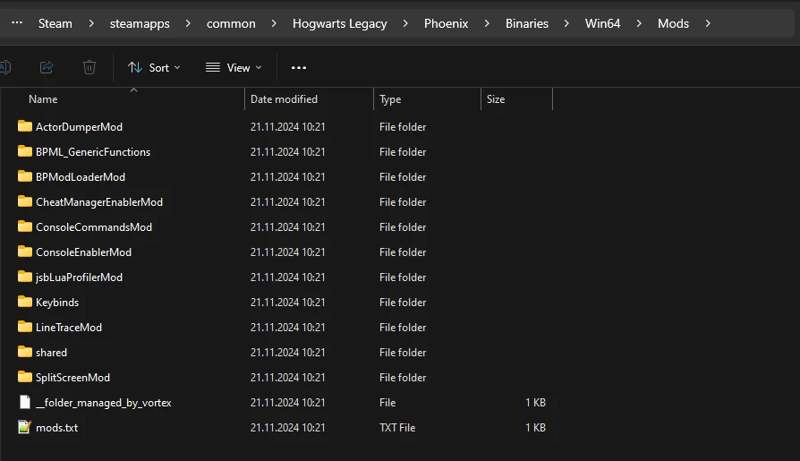Viewport: 800px width, 461px height.
Task: Select the ConsoleEnablerMod folder row
Action: tap(83, 252)
